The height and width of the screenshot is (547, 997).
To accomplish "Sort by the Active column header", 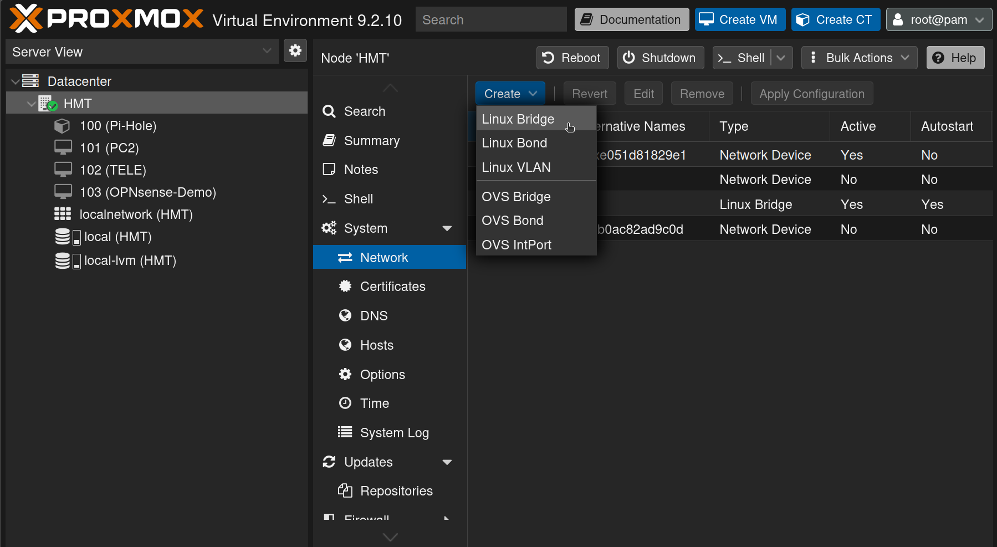I will click(x=870, y=126).
